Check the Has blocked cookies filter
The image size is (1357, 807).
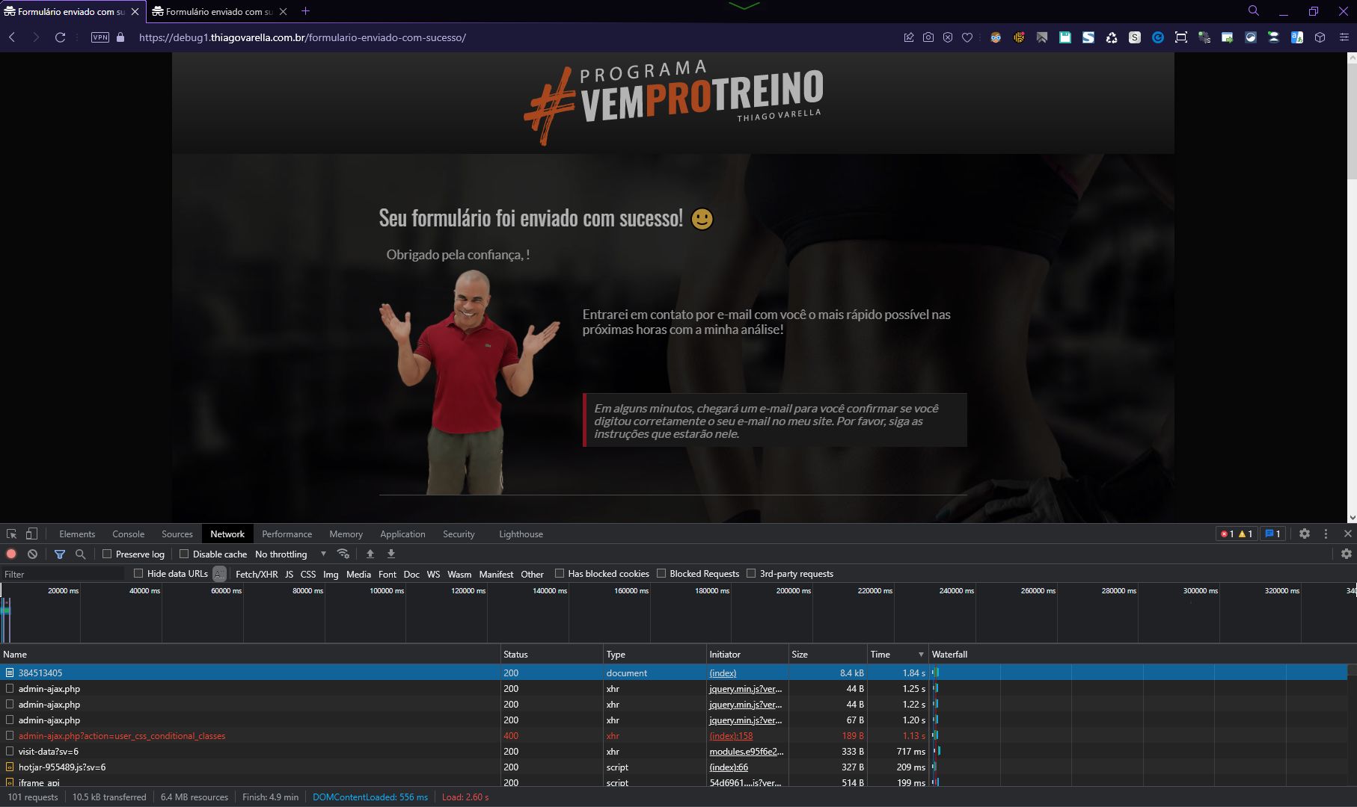point(559,574)
